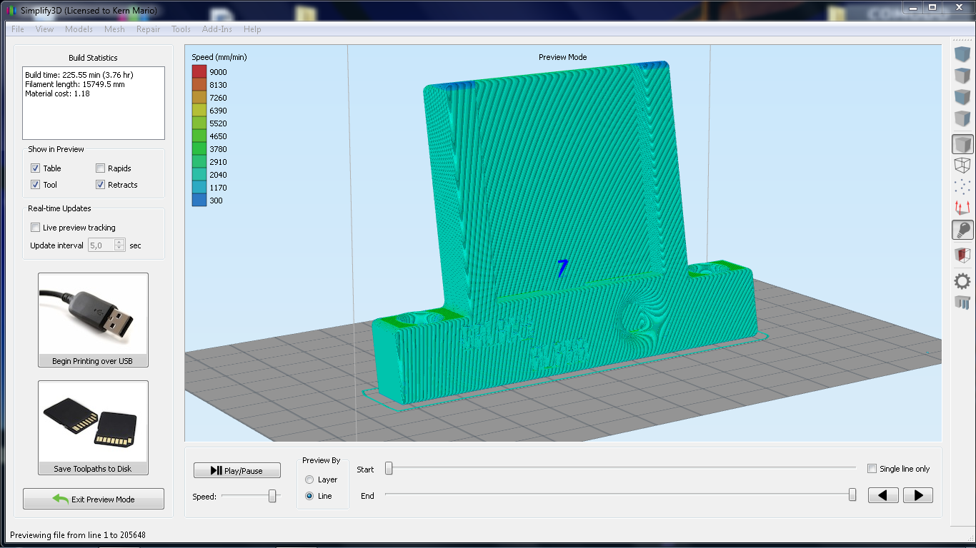Enable Live preview tracking
The width and height of the screenshot is (976, 548).
point(35,228)
